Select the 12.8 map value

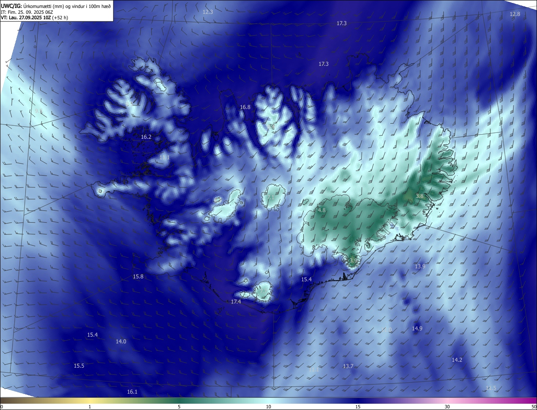(x=515, y=14)
